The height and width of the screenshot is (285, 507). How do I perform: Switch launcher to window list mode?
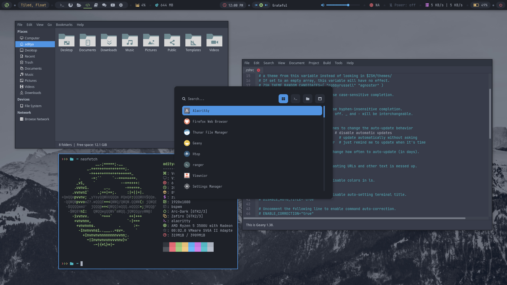click(x=320, y=99)
